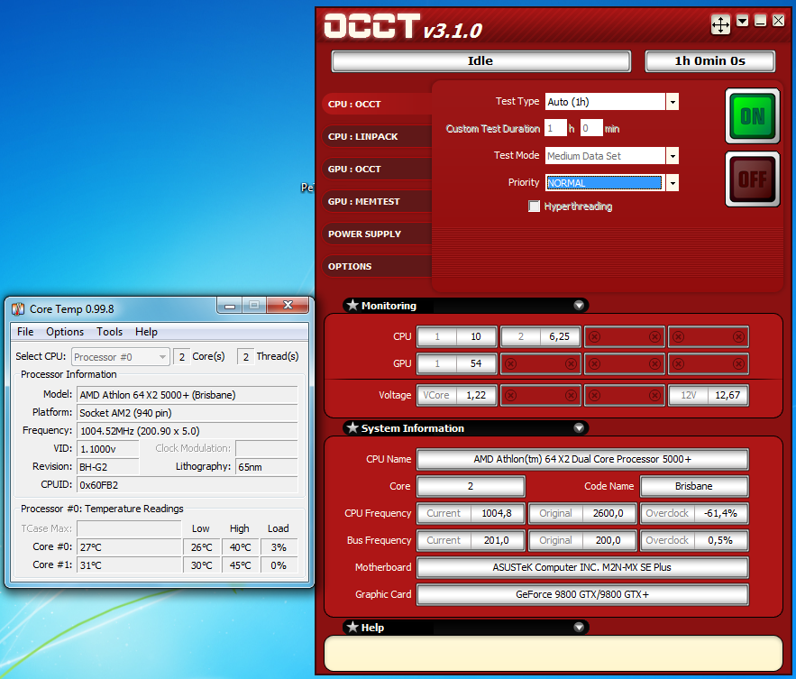Switch to the POWER SUPPLY tab
Viewport: 796px width, 679px height.
pyautogui.click(x=377, y=234)
